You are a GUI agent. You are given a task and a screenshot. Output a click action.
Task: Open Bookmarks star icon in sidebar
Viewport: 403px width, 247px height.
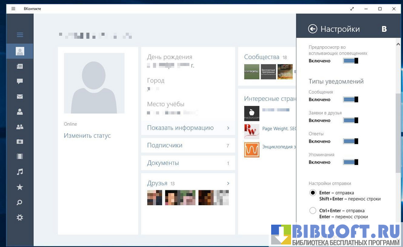pos(20,187)
